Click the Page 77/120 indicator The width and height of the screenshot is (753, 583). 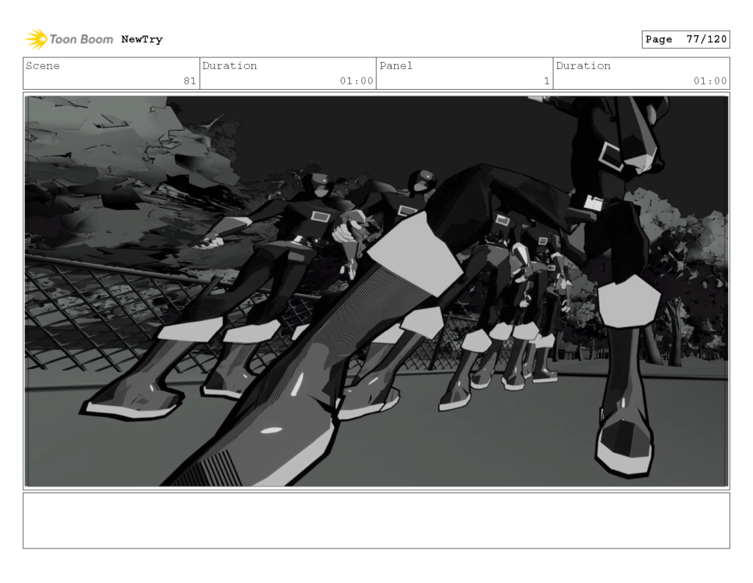click(x=685, y=39)
